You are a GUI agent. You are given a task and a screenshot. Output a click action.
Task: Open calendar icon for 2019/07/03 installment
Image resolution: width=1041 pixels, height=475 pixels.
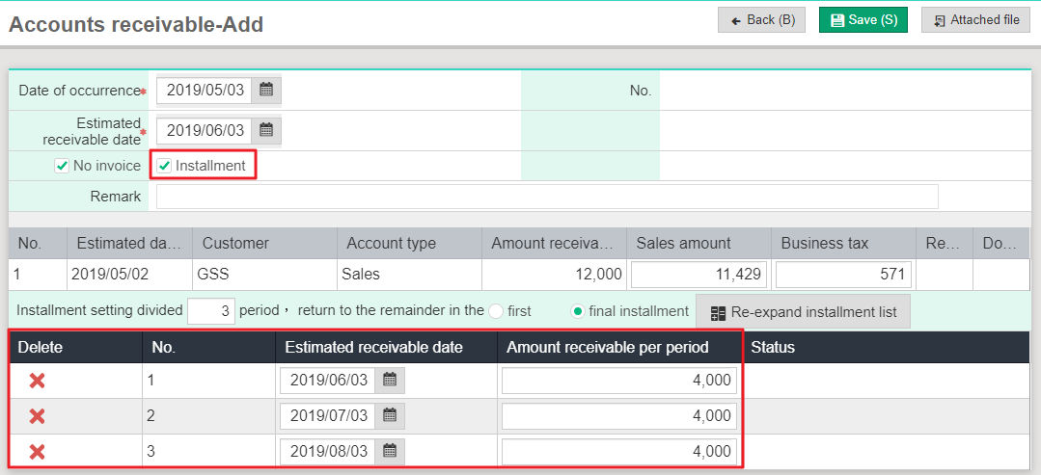[x=390, y=416]
